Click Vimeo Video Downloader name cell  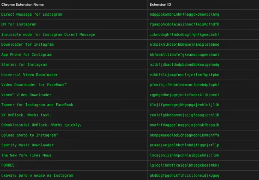26,95
